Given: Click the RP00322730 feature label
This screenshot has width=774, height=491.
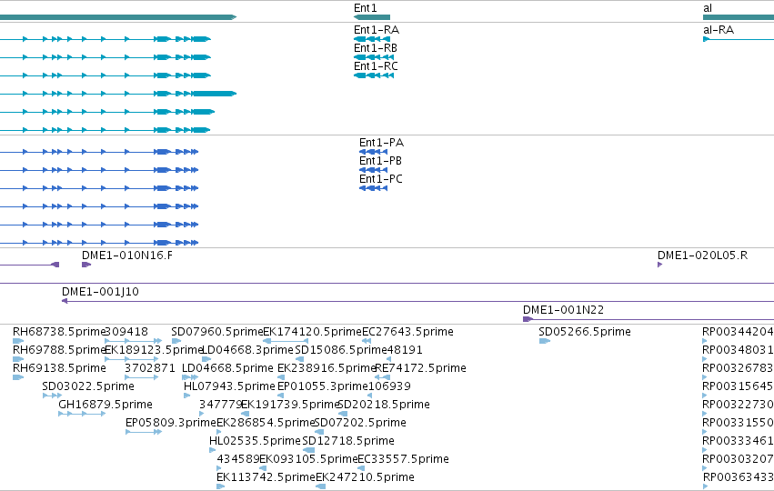Looking at the screenshot, I should [x=738, y=405].
